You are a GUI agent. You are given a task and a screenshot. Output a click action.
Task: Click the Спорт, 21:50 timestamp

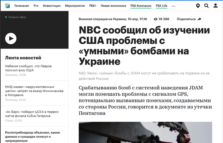click(13, 121)
